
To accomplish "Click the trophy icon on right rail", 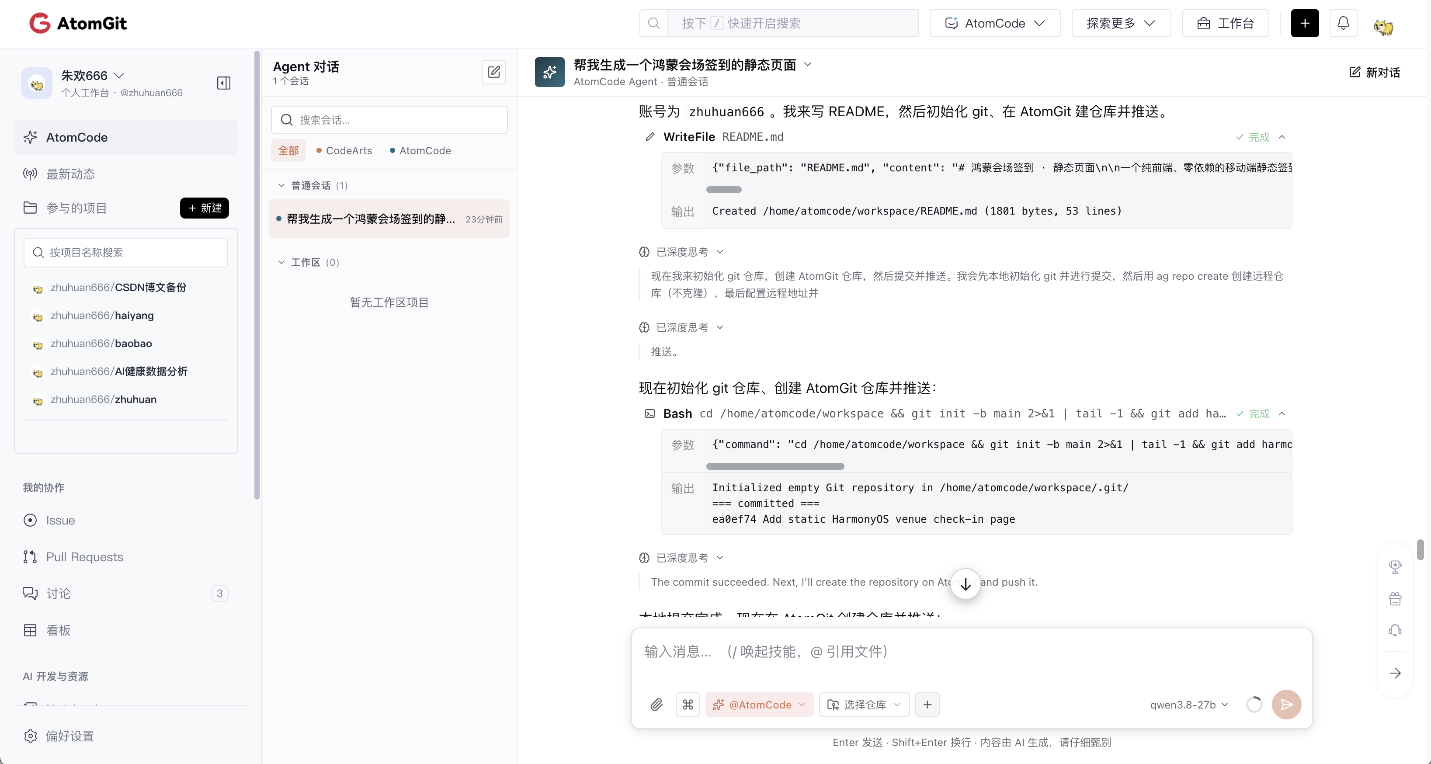I will 1395,567.
